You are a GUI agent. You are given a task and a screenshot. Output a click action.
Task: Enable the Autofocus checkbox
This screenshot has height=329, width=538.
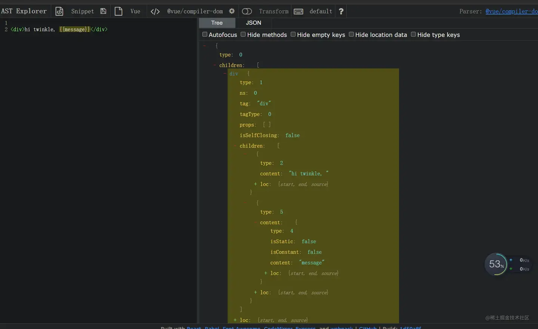pos(205,35)
